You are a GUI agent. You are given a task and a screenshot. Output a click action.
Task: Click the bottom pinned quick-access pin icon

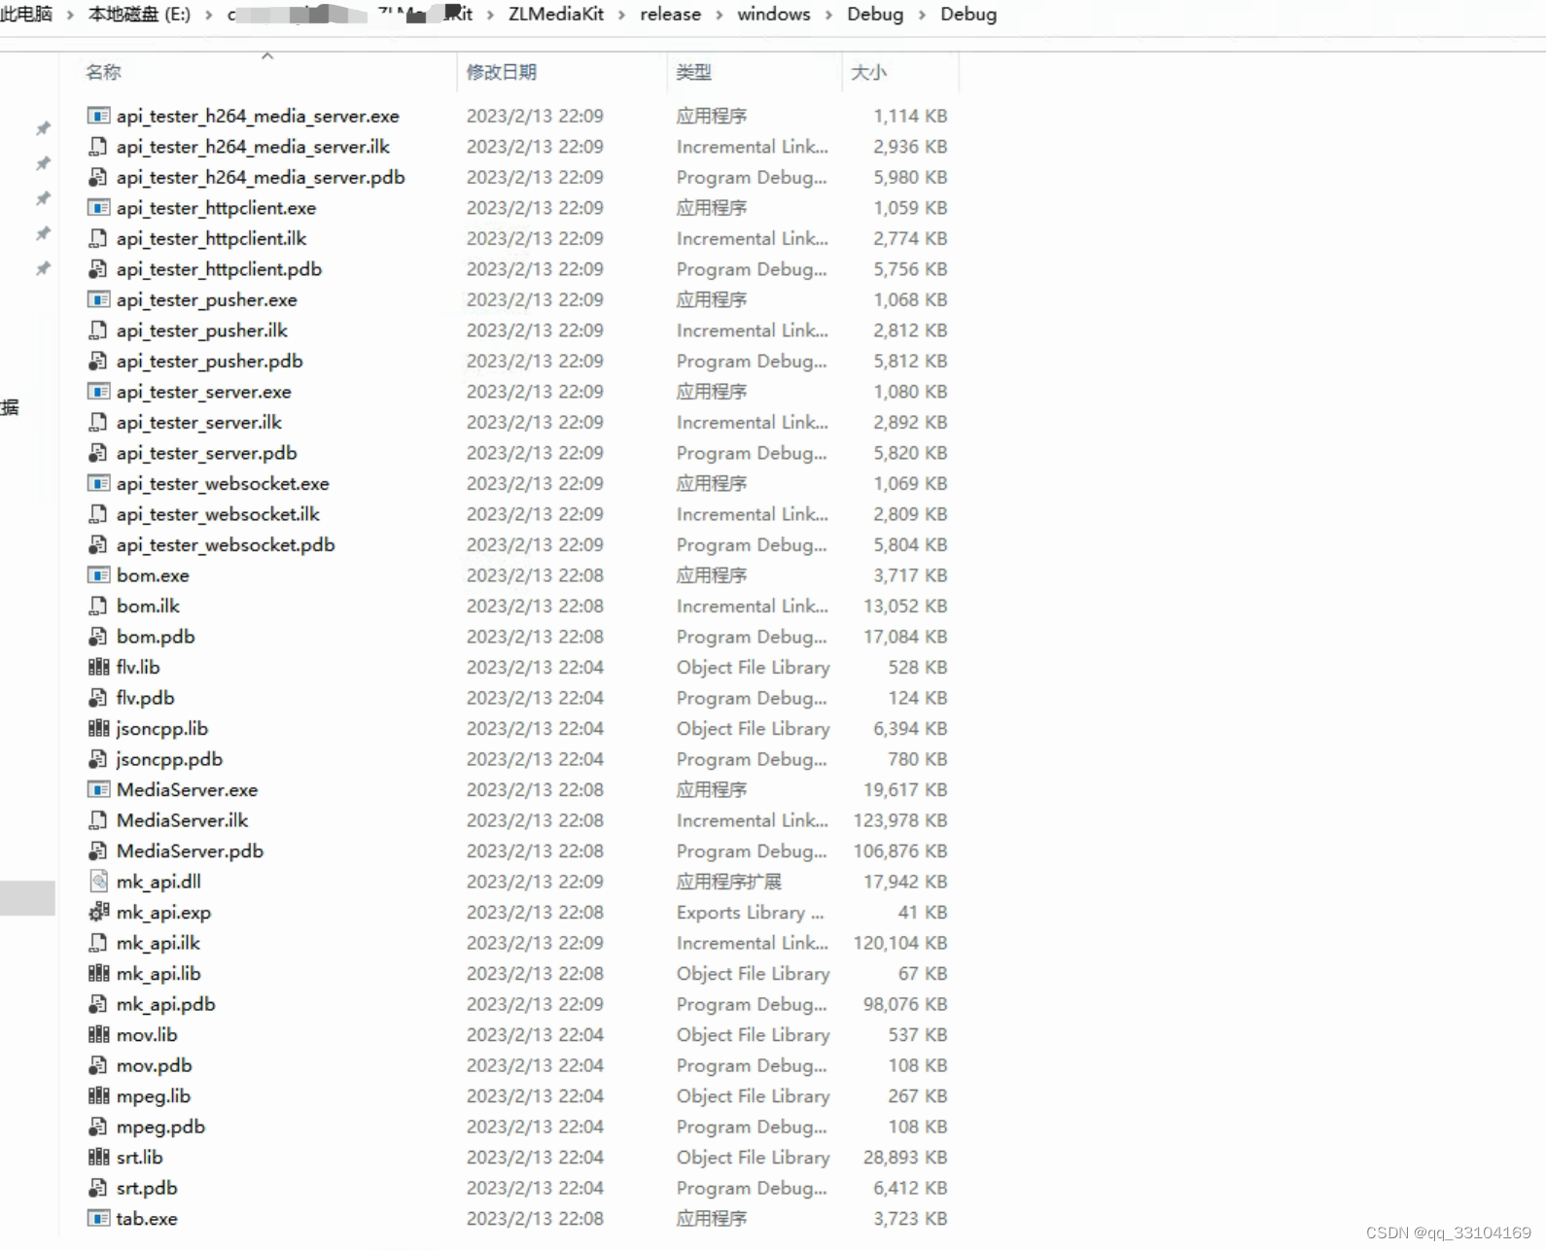(43, 268)
